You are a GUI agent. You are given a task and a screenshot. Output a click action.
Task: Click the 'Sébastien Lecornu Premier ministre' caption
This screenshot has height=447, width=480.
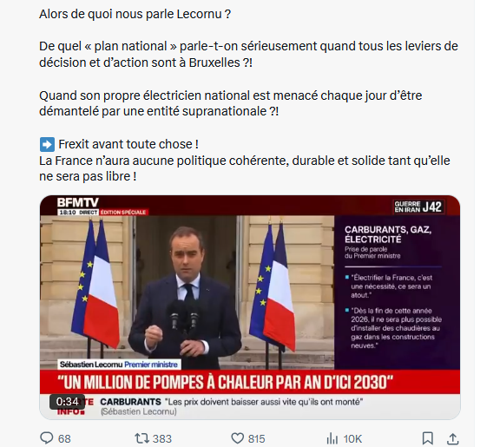click(x=119, y=365)
